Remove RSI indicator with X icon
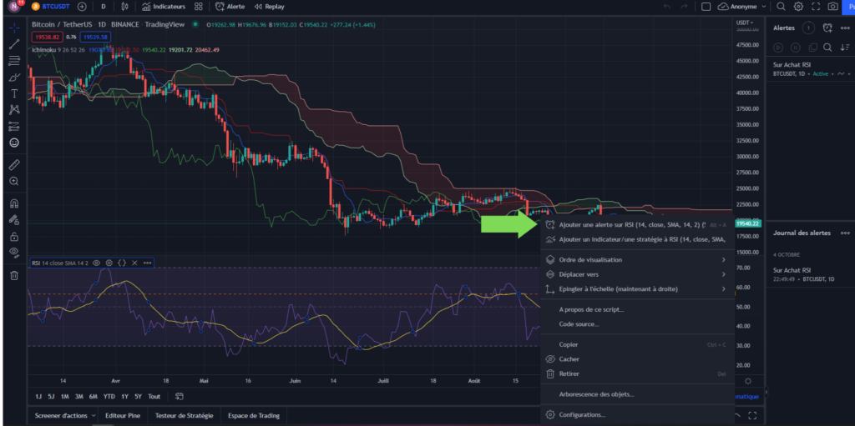The image size is (855, 426). (x=134, y=263)
